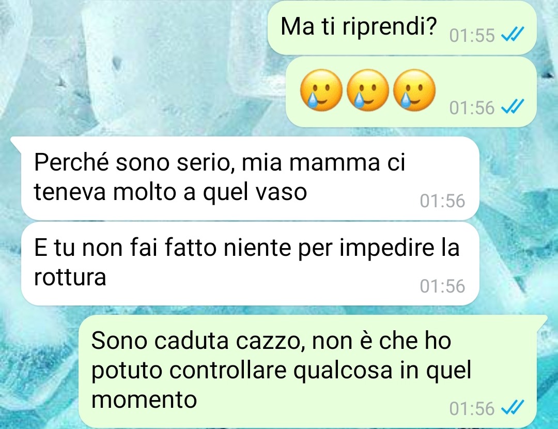Click blue read ticks on "Ma ti riprendi?"

click(513, 35)
